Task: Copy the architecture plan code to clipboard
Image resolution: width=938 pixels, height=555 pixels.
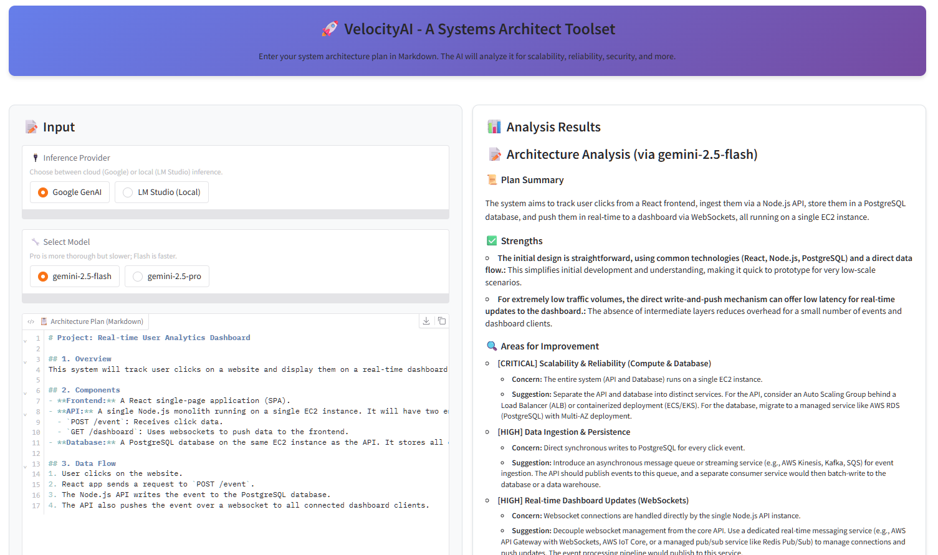Action: click(442, 321)
